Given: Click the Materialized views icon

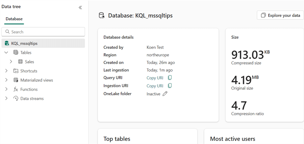Looking at the screenshot, I should pyautogui.click(x=16, y=80).
